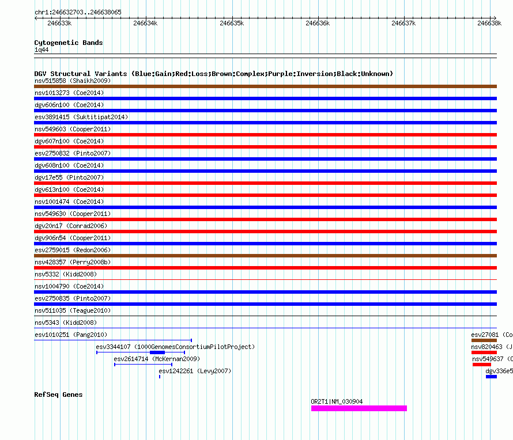513x440 pixels.
Task: Click the magenta OR2T1 gene bar
Action: point(359,408)
